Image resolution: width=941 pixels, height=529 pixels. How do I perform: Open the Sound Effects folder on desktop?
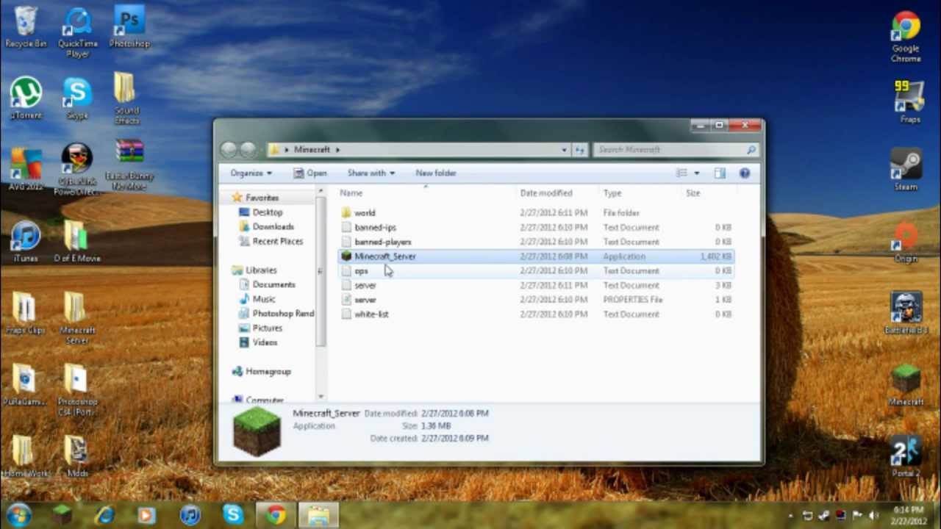pos(126,98)
